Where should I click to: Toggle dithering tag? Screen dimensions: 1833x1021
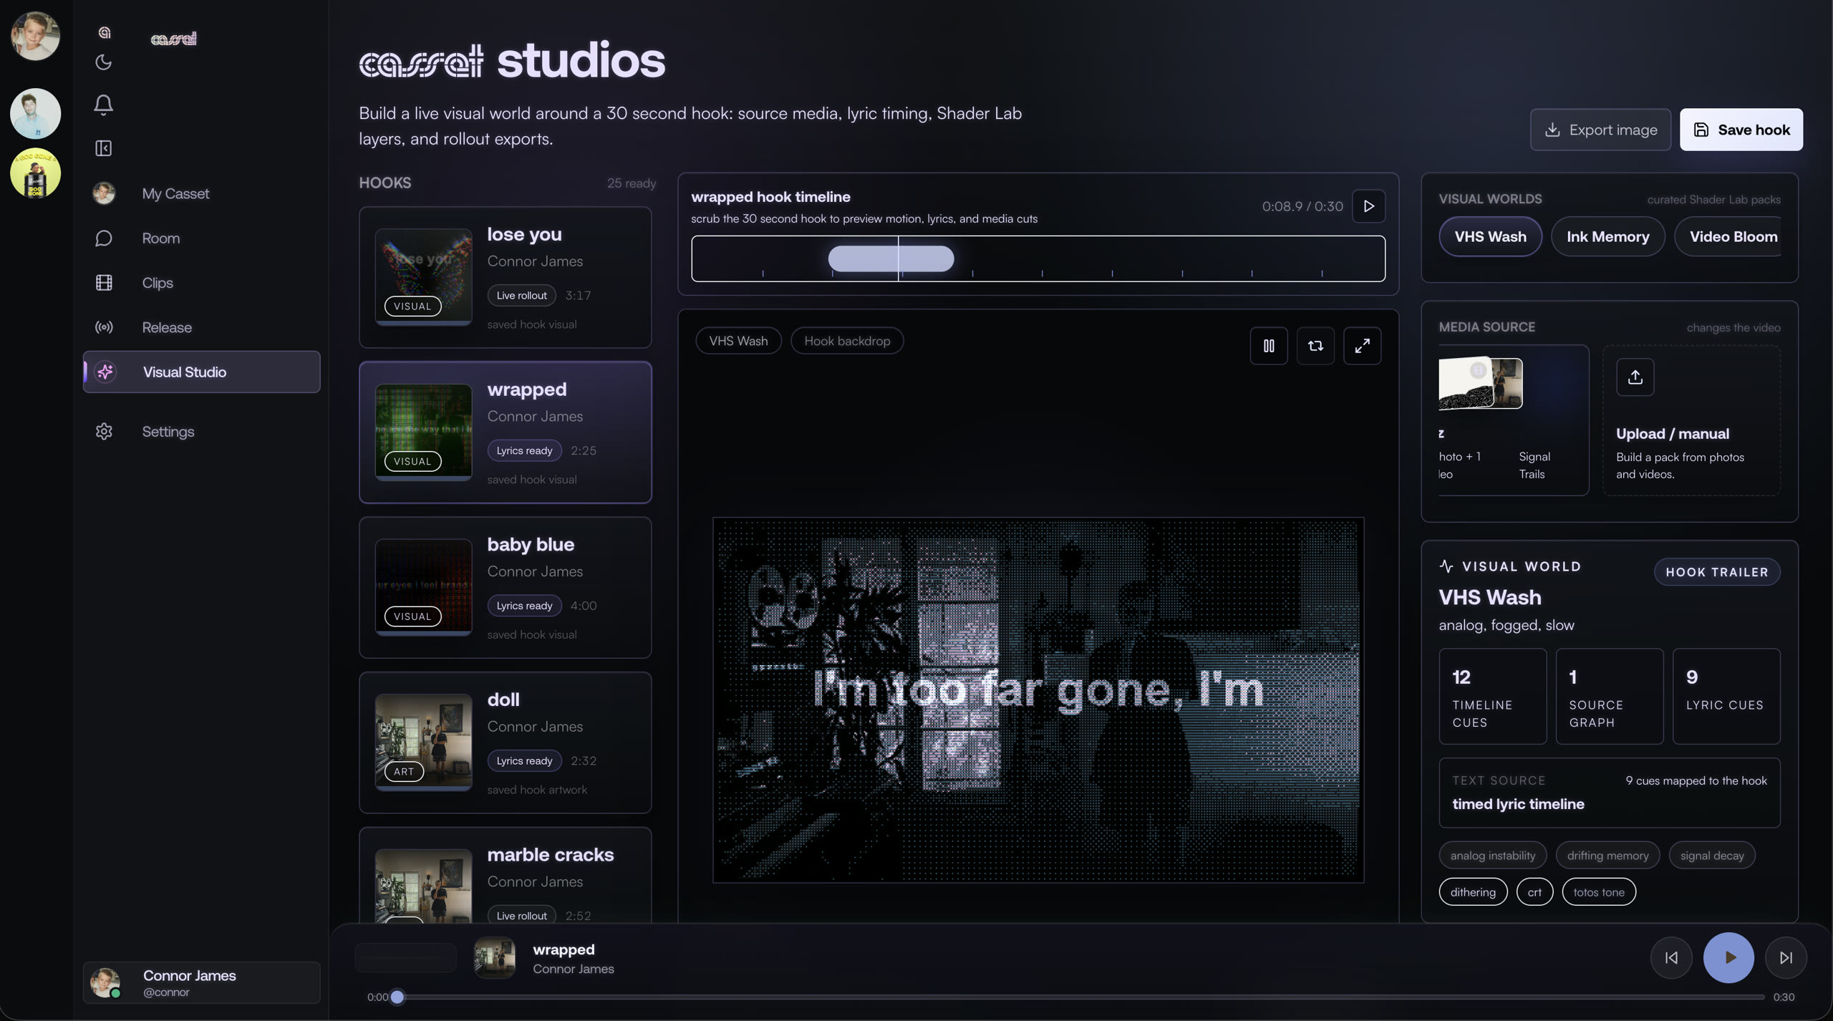click(x=1473, y=892)
